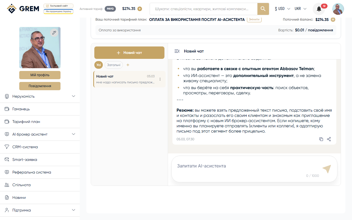
Task: Top up balance with the plus icon
Action: [x=140, y=9]
